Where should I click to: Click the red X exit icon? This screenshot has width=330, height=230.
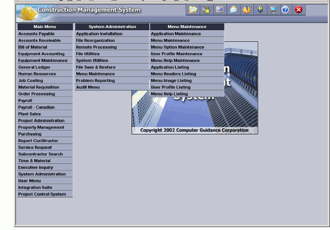point(298,10)
